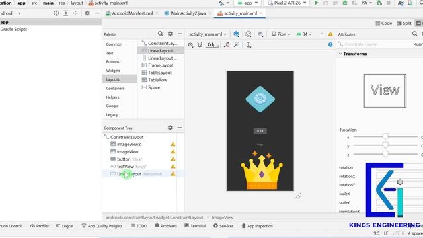
Task: Open Project panel gear options
Action: pyautogui.click(x=87, y=13)
